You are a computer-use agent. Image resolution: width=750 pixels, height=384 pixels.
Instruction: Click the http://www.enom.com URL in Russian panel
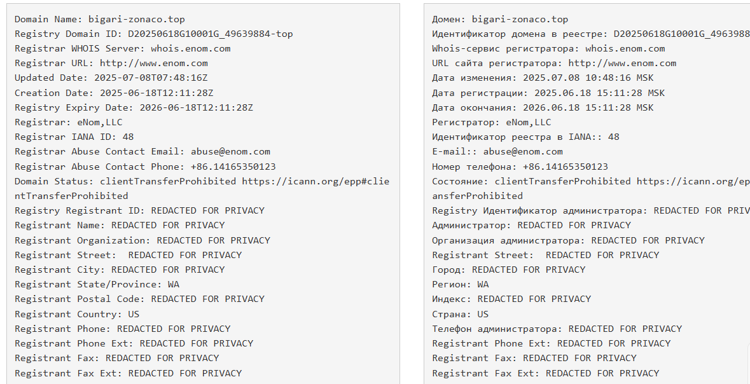(622, 63)
